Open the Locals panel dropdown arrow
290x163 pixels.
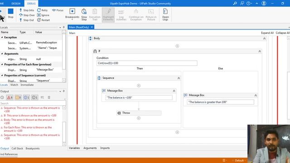pyautogui.click(x=60, y=27)
